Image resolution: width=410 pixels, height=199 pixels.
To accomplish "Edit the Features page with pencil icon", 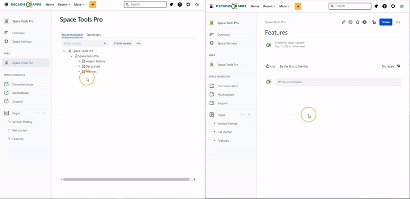I will pyautogui.click(x=343, y=22).
